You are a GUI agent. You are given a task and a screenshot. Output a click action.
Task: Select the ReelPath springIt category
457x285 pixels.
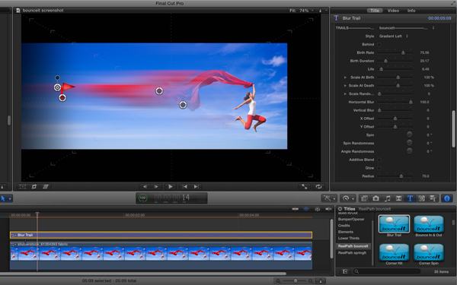353,253
